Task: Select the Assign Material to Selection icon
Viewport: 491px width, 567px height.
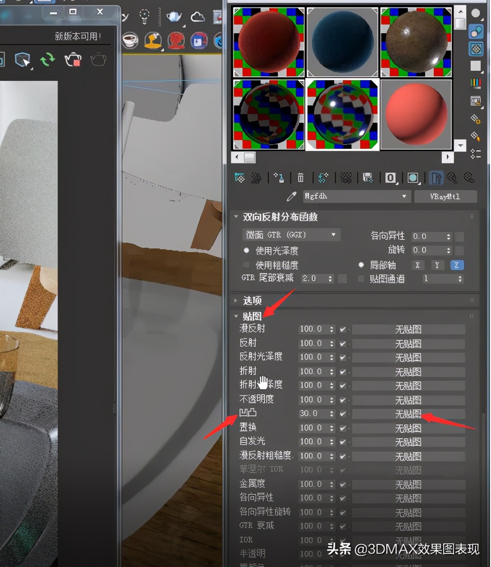Action: [279, 178]
